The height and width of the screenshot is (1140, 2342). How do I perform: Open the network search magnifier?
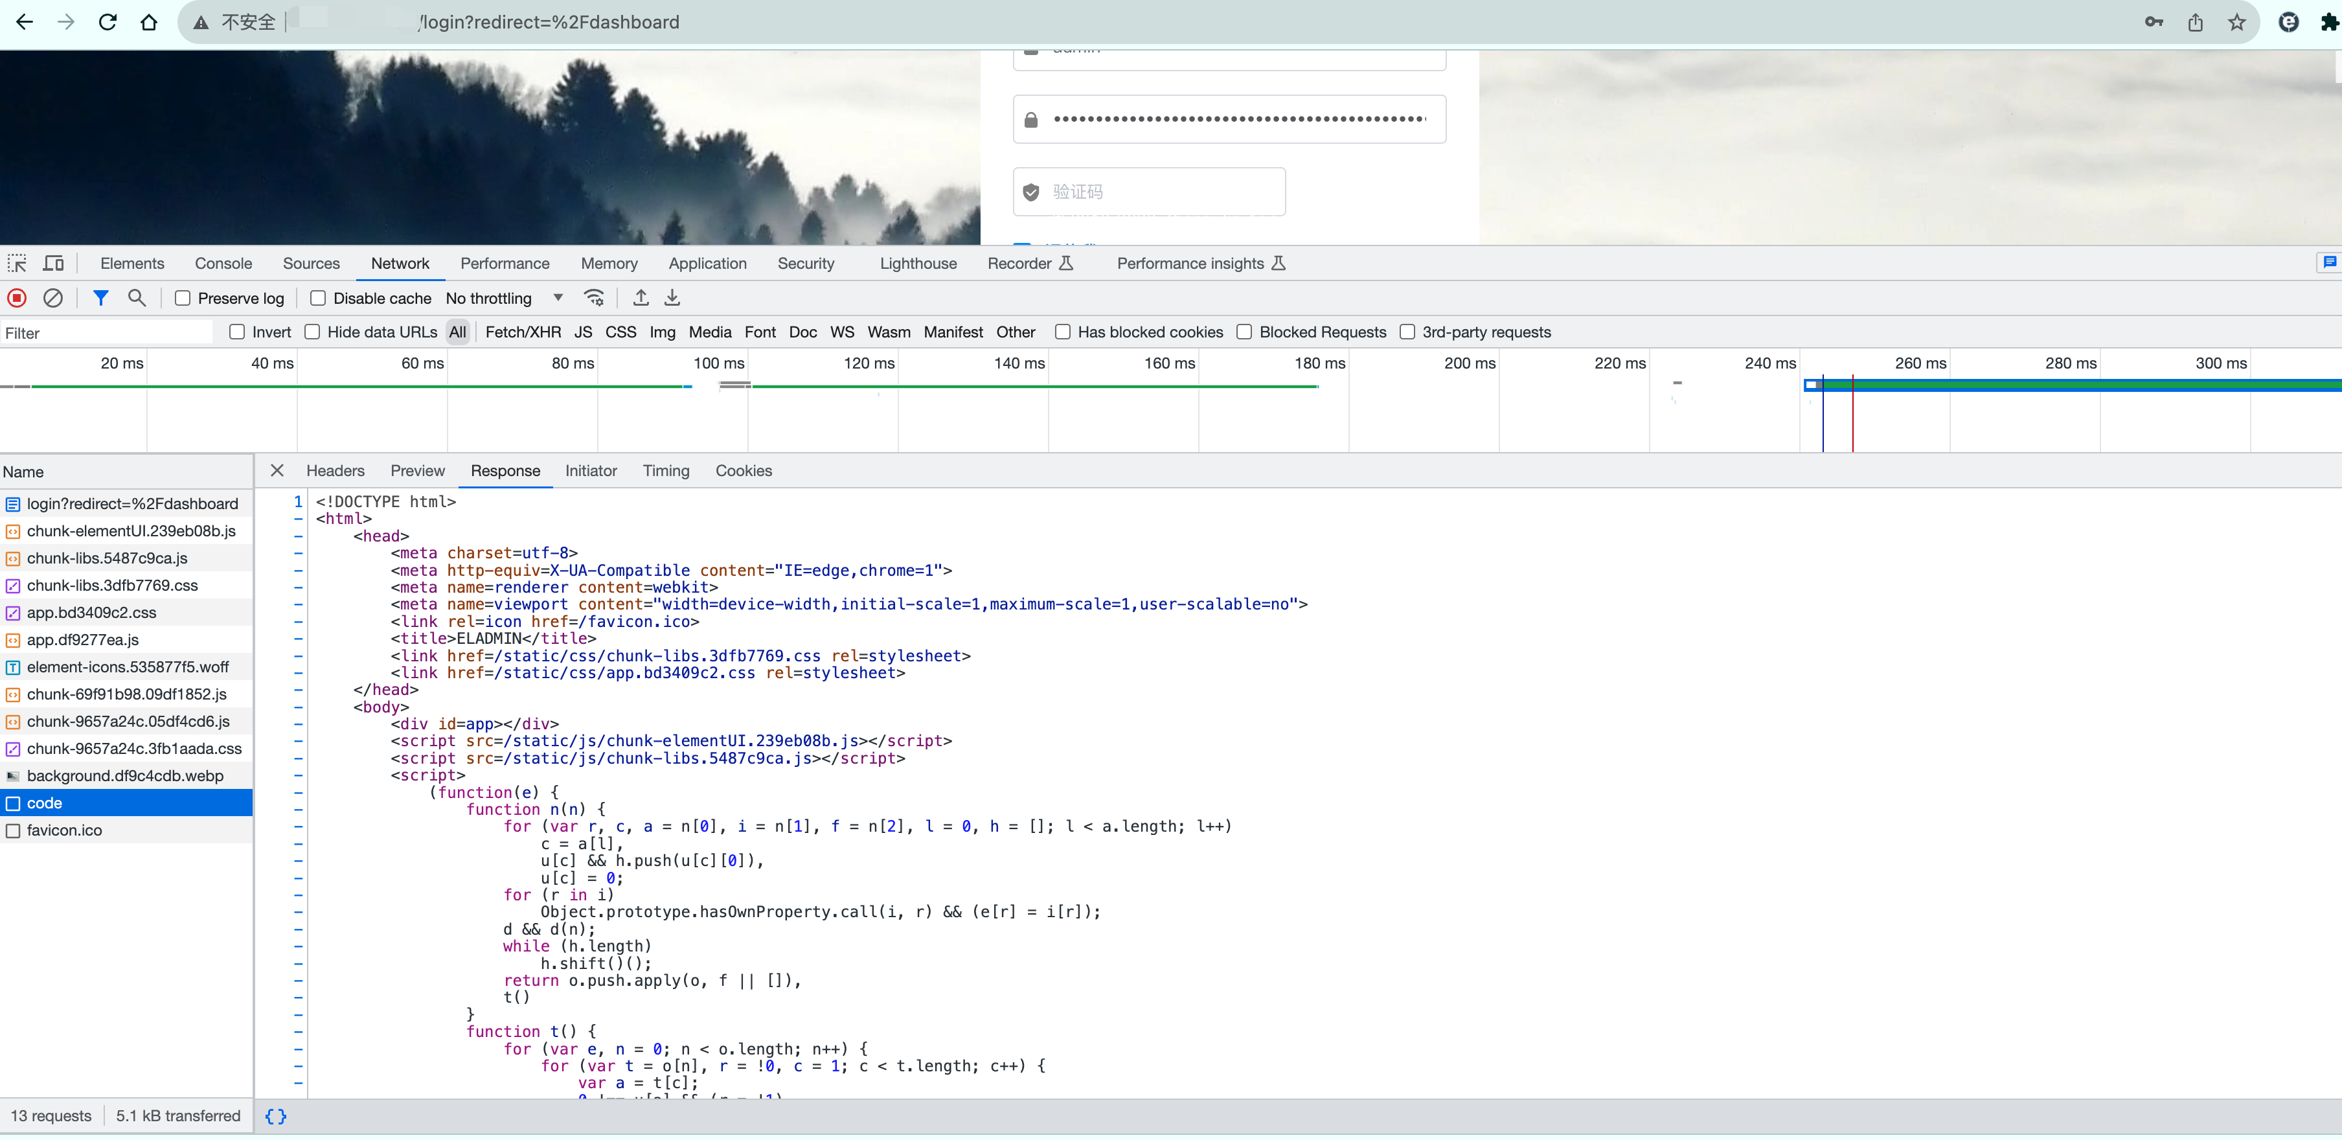coord(137,298)
